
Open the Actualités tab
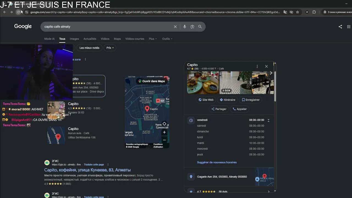click(90, 39)
